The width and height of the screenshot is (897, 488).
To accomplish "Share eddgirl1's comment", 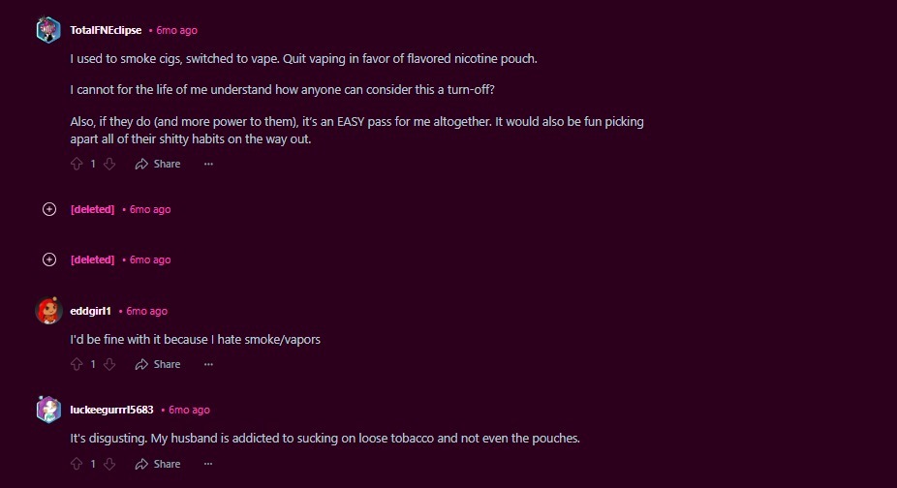I will point(158,365).
